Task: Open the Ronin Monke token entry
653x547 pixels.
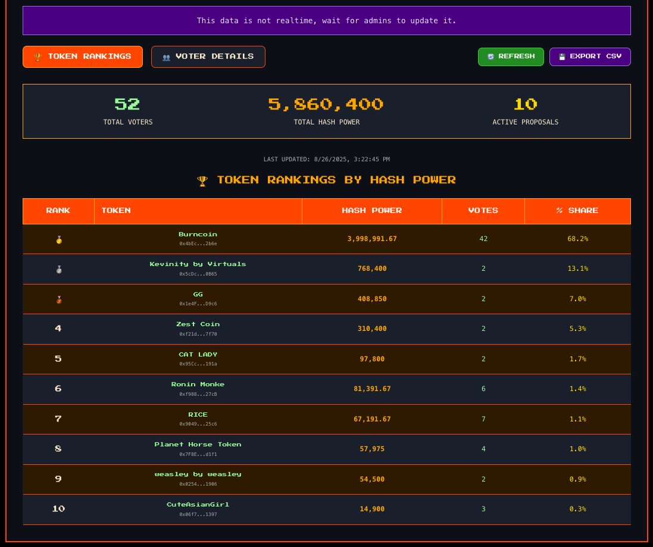Action: 198,384
